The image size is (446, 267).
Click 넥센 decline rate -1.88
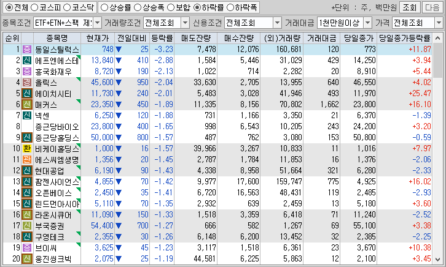pos(164,115)
